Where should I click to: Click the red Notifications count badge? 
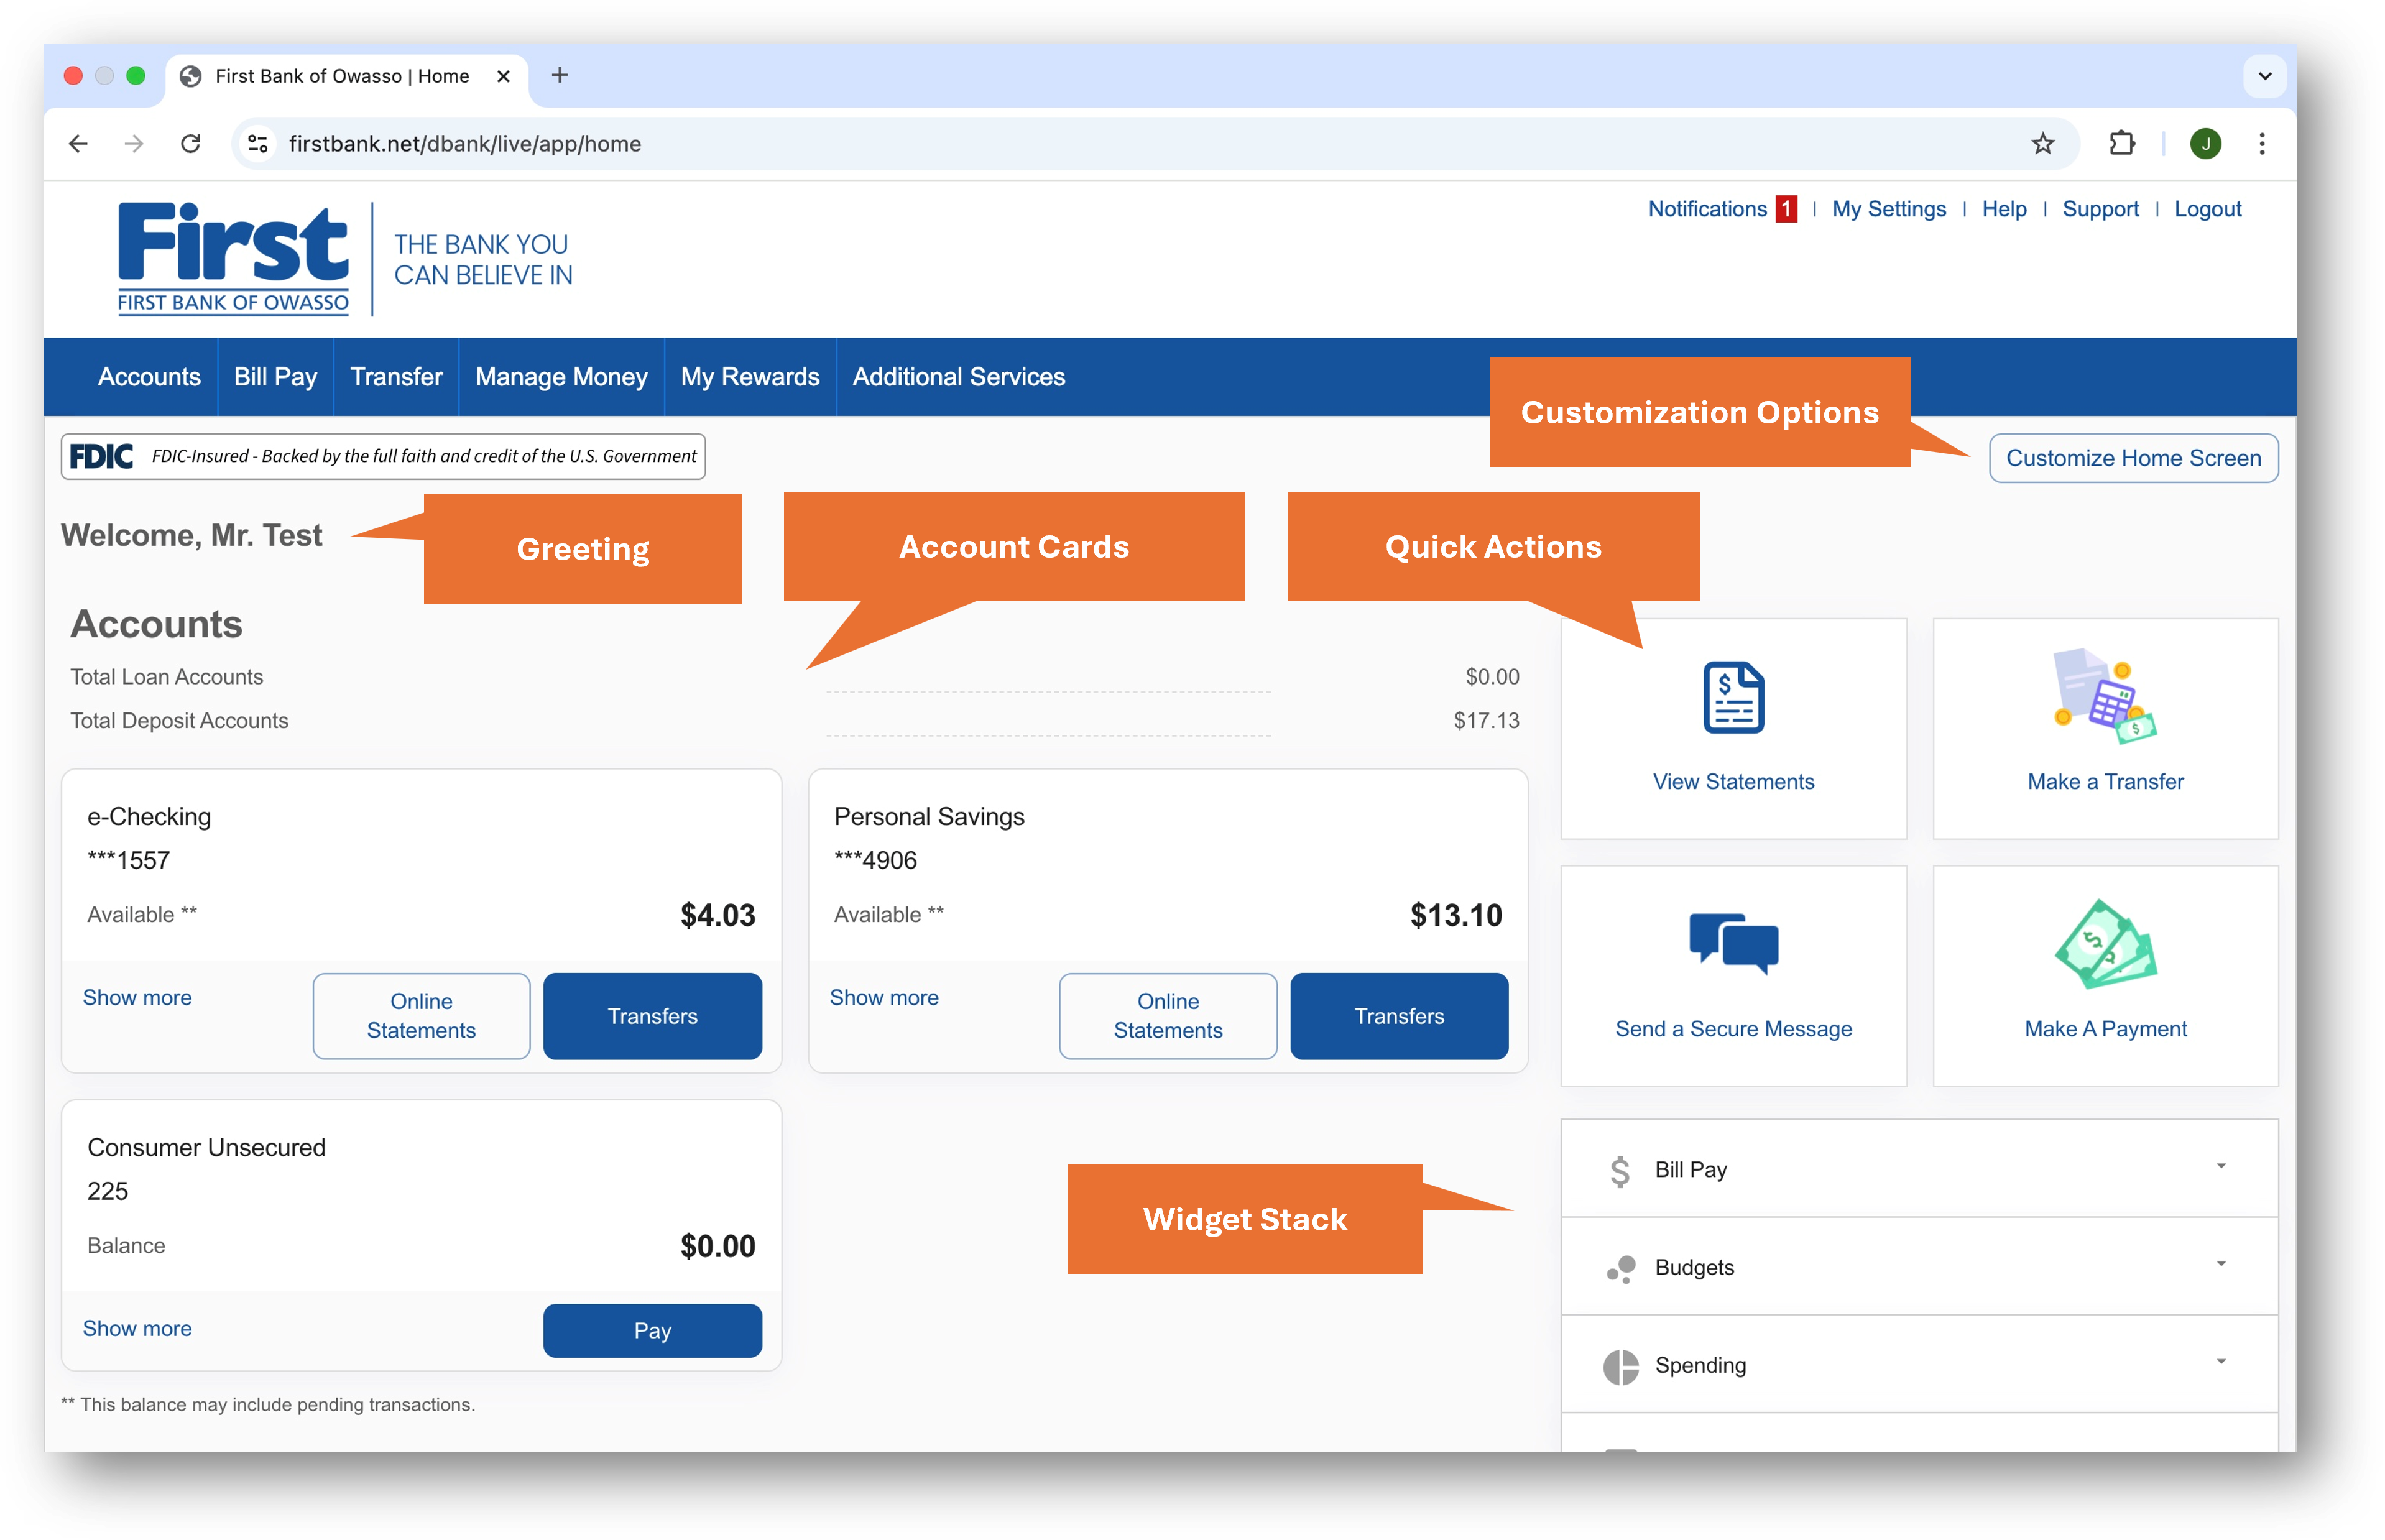pyautogui.click(x=1786, y=209)
